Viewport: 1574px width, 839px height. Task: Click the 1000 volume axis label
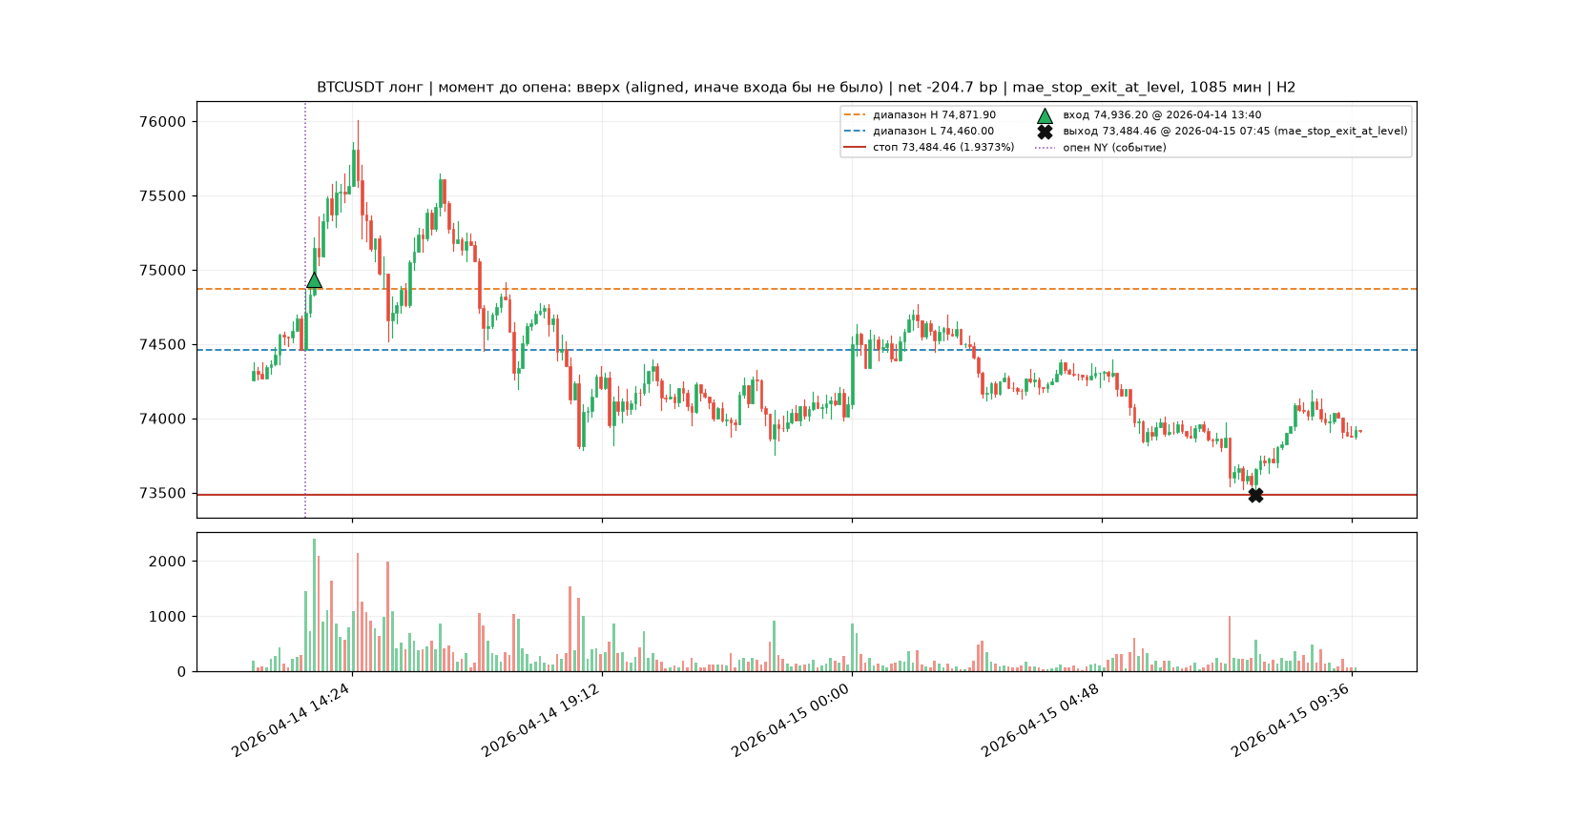(167, 617)
